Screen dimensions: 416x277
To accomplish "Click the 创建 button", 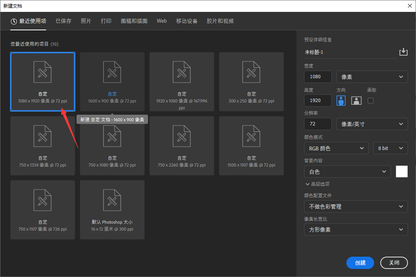I will tap(360, 263).
